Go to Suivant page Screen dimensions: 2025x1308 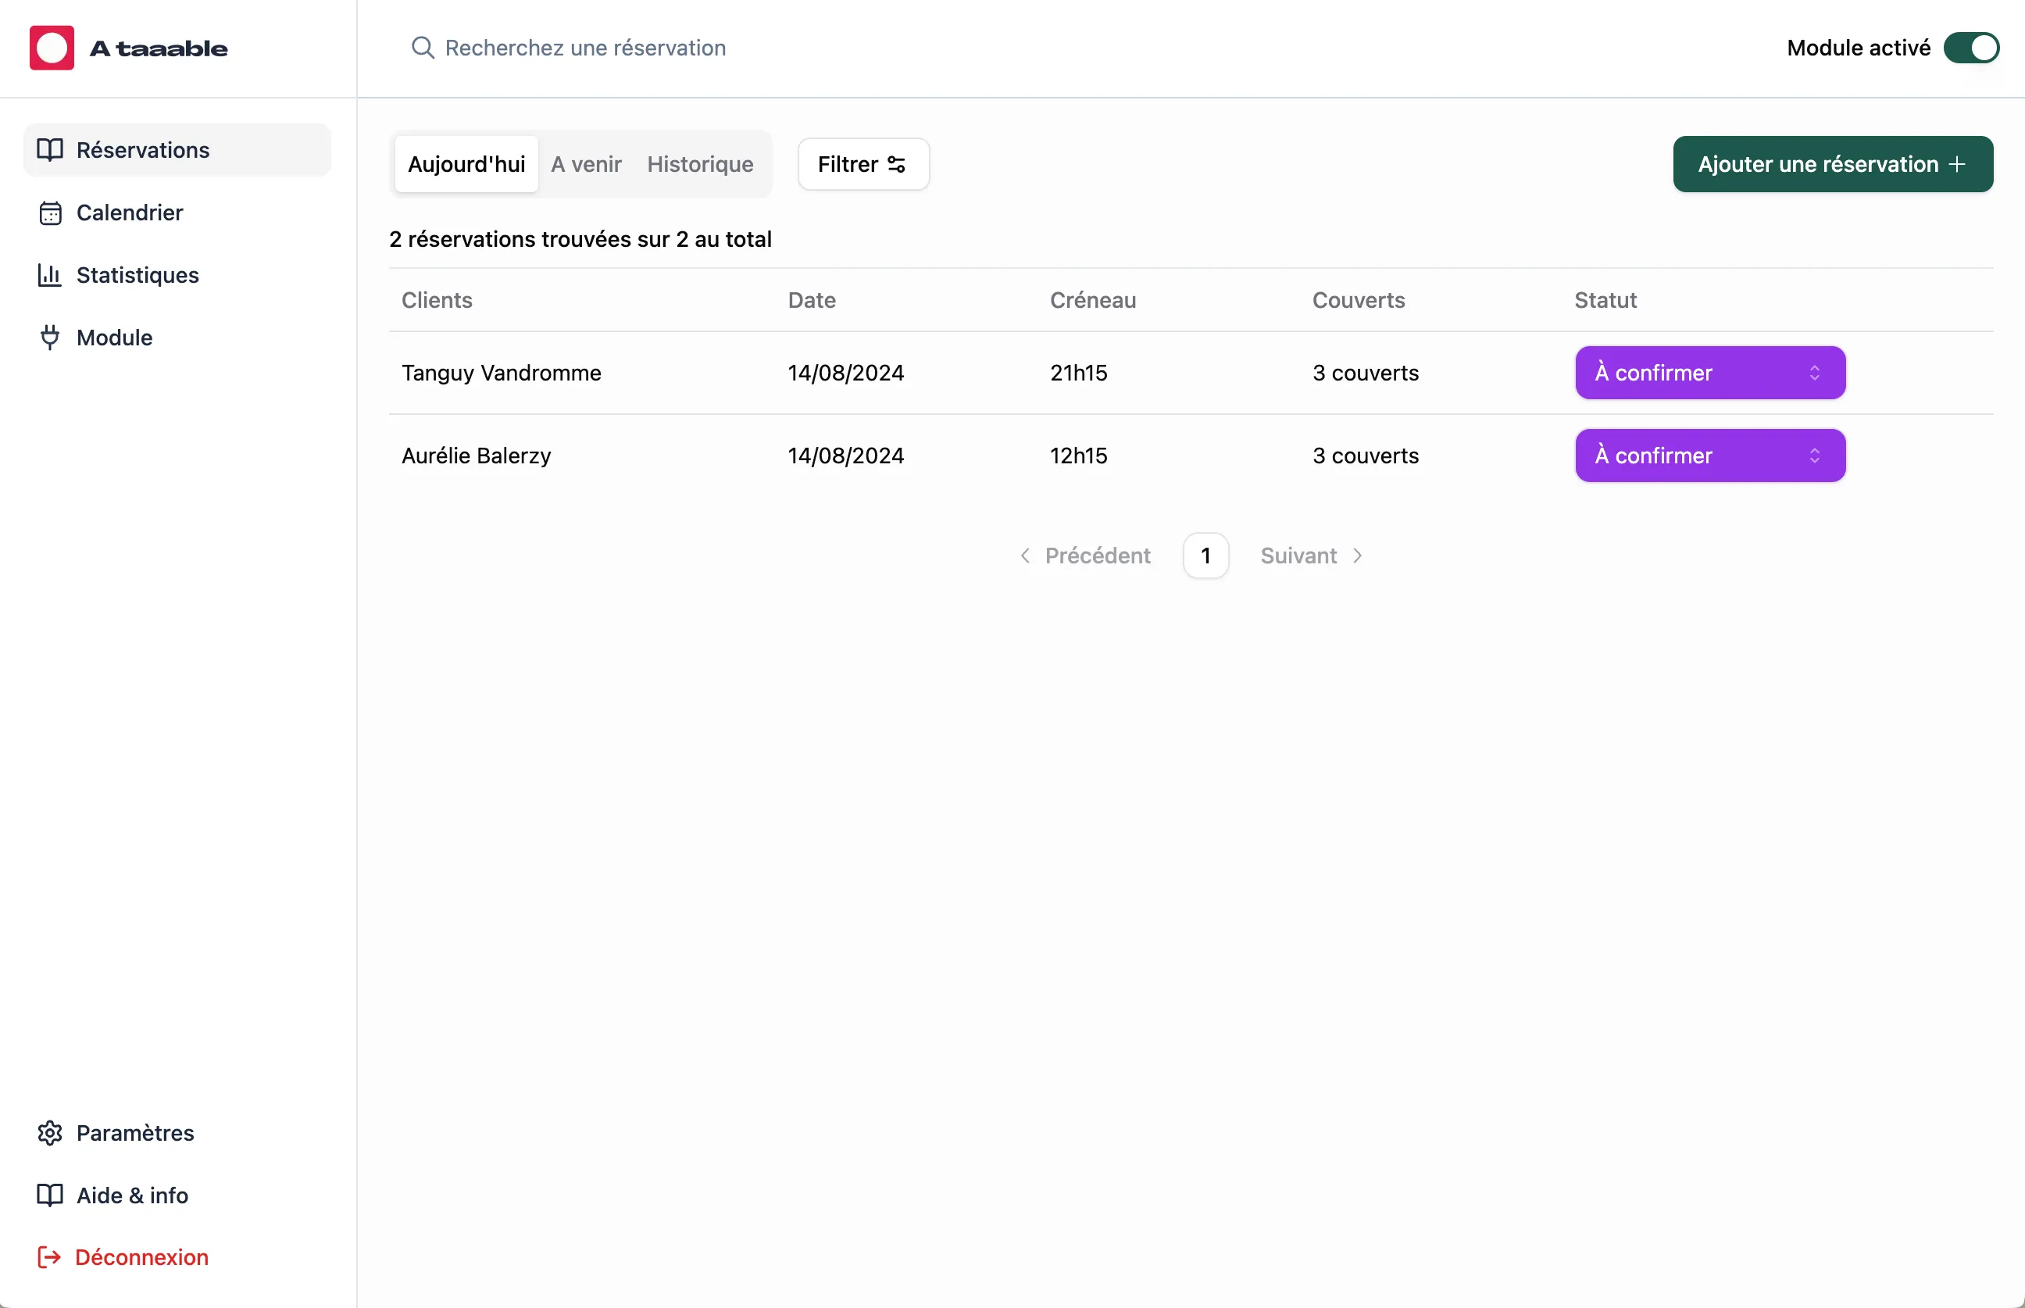pyautogui.click(x=1311, y=556)
